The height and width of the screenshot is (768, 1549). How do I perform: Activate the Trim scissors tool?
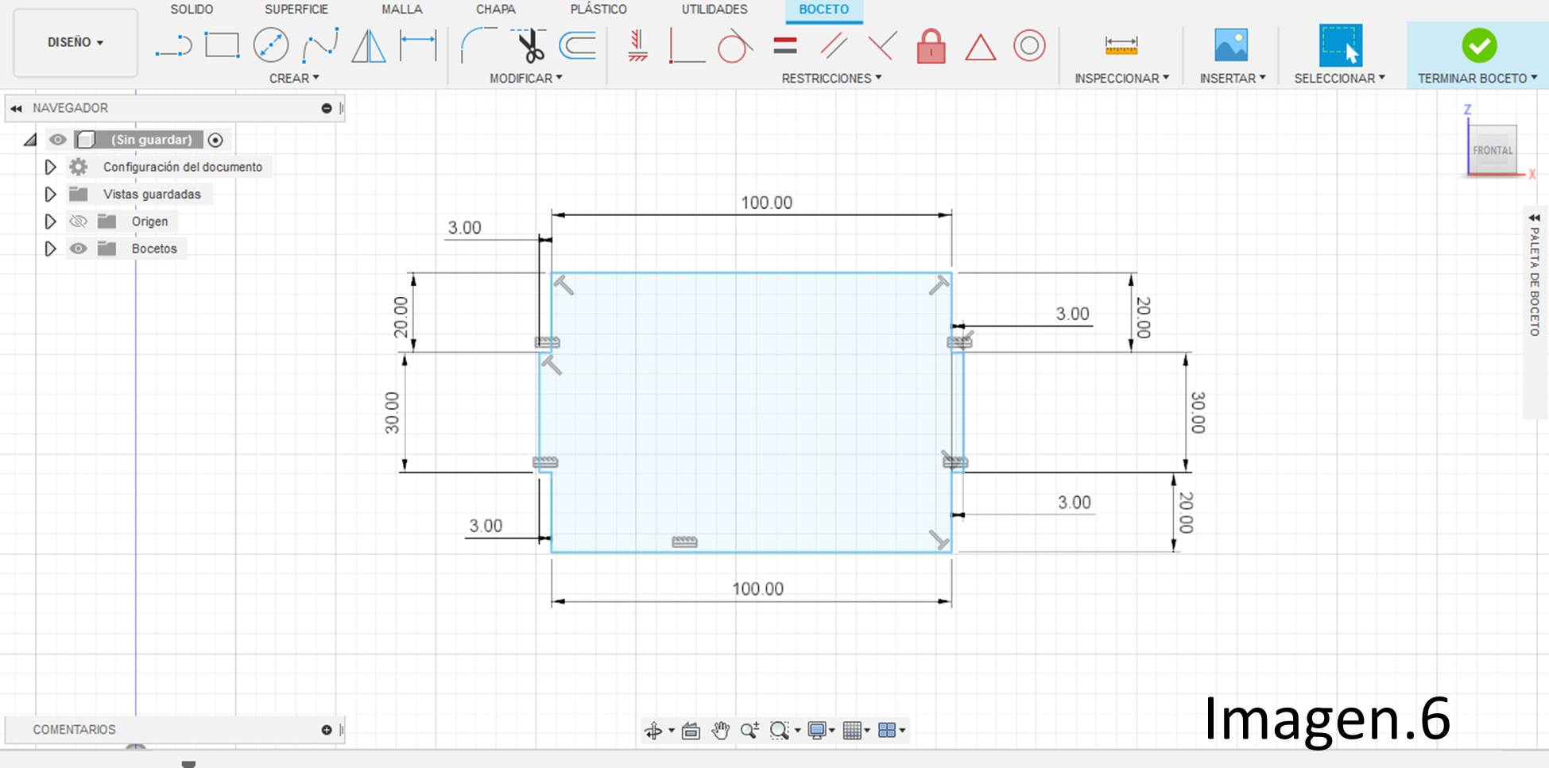[529, 45]
